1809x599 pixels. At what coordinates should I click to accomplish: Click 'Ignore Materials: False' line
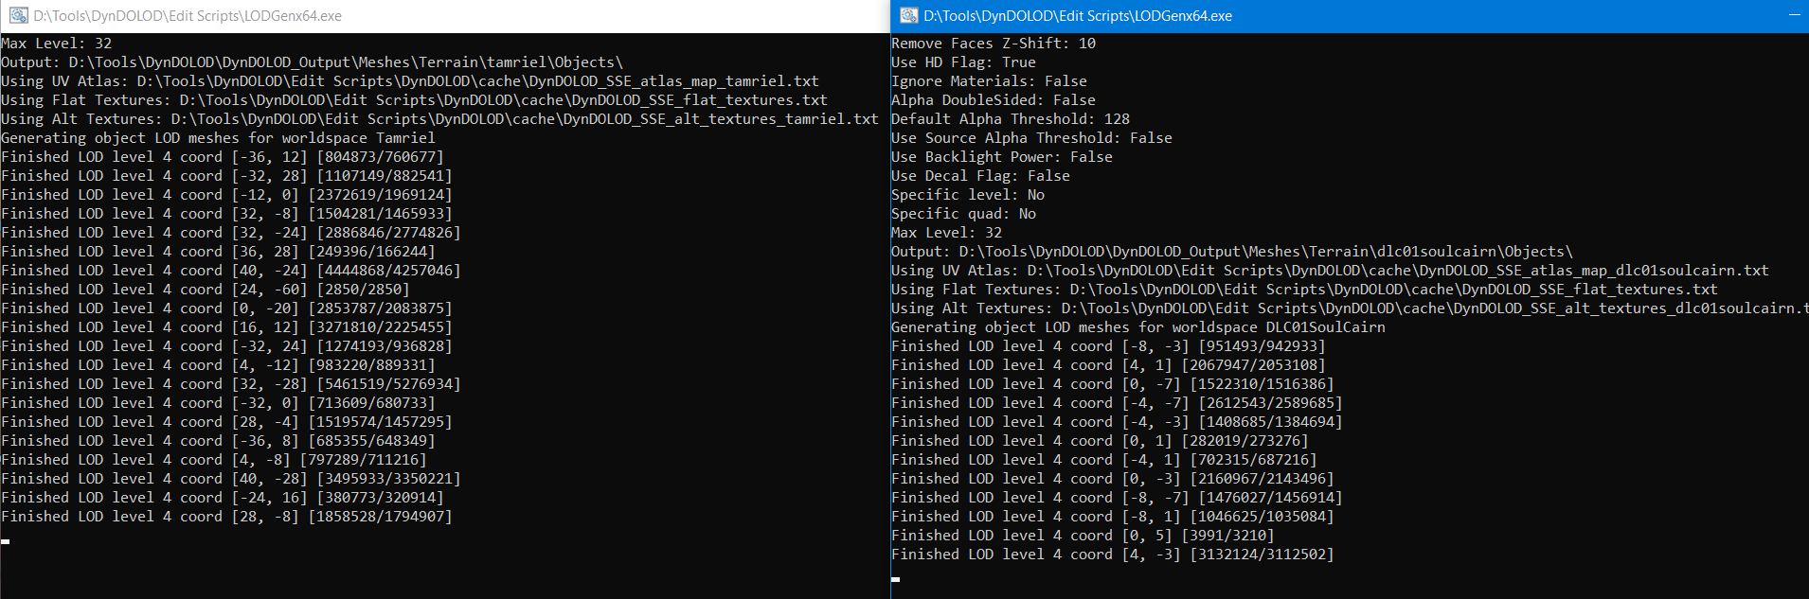pyautogui.click(x=990, y=81)
